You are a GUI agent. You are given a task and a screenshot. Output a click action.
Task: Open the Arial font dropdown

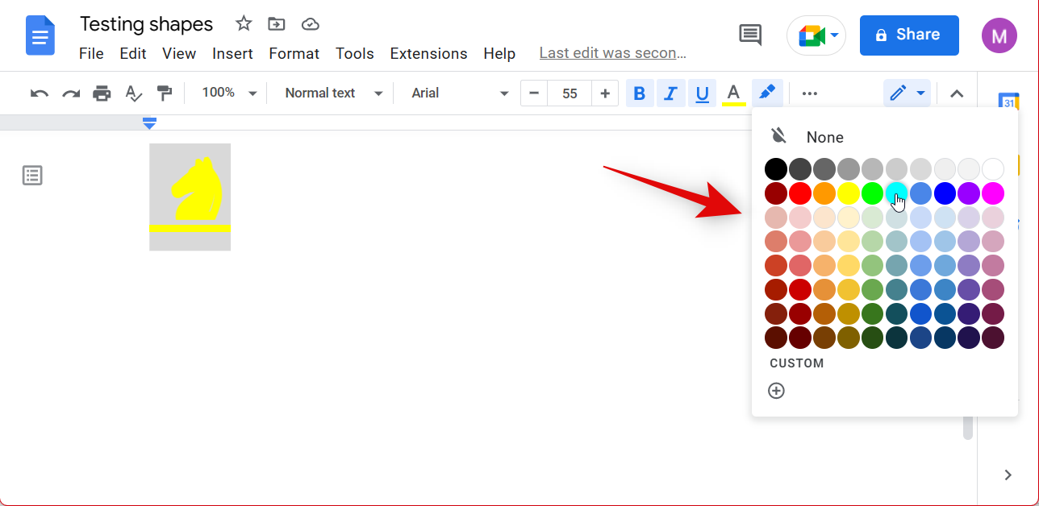pos(460,93)
